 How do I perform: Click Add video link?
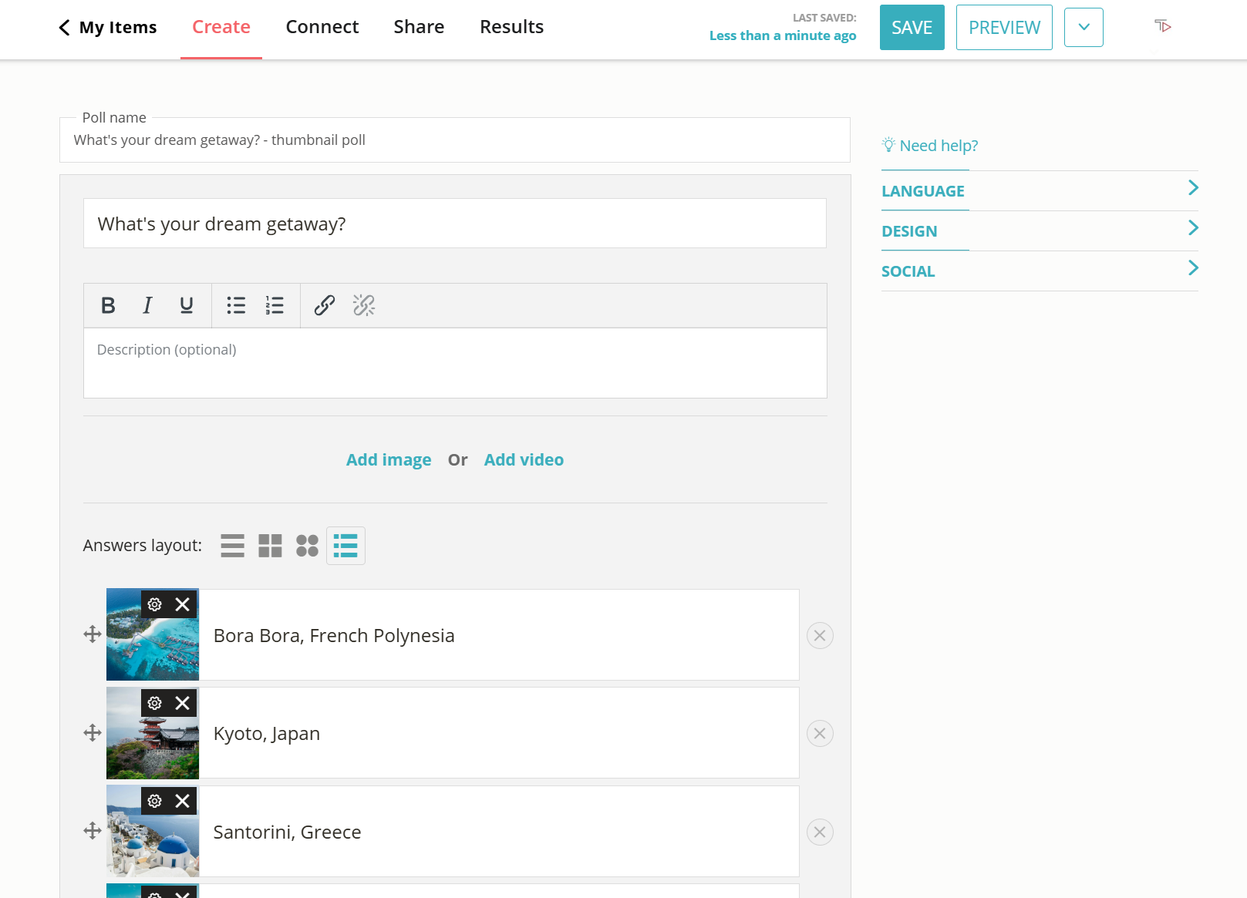[524, 460]
